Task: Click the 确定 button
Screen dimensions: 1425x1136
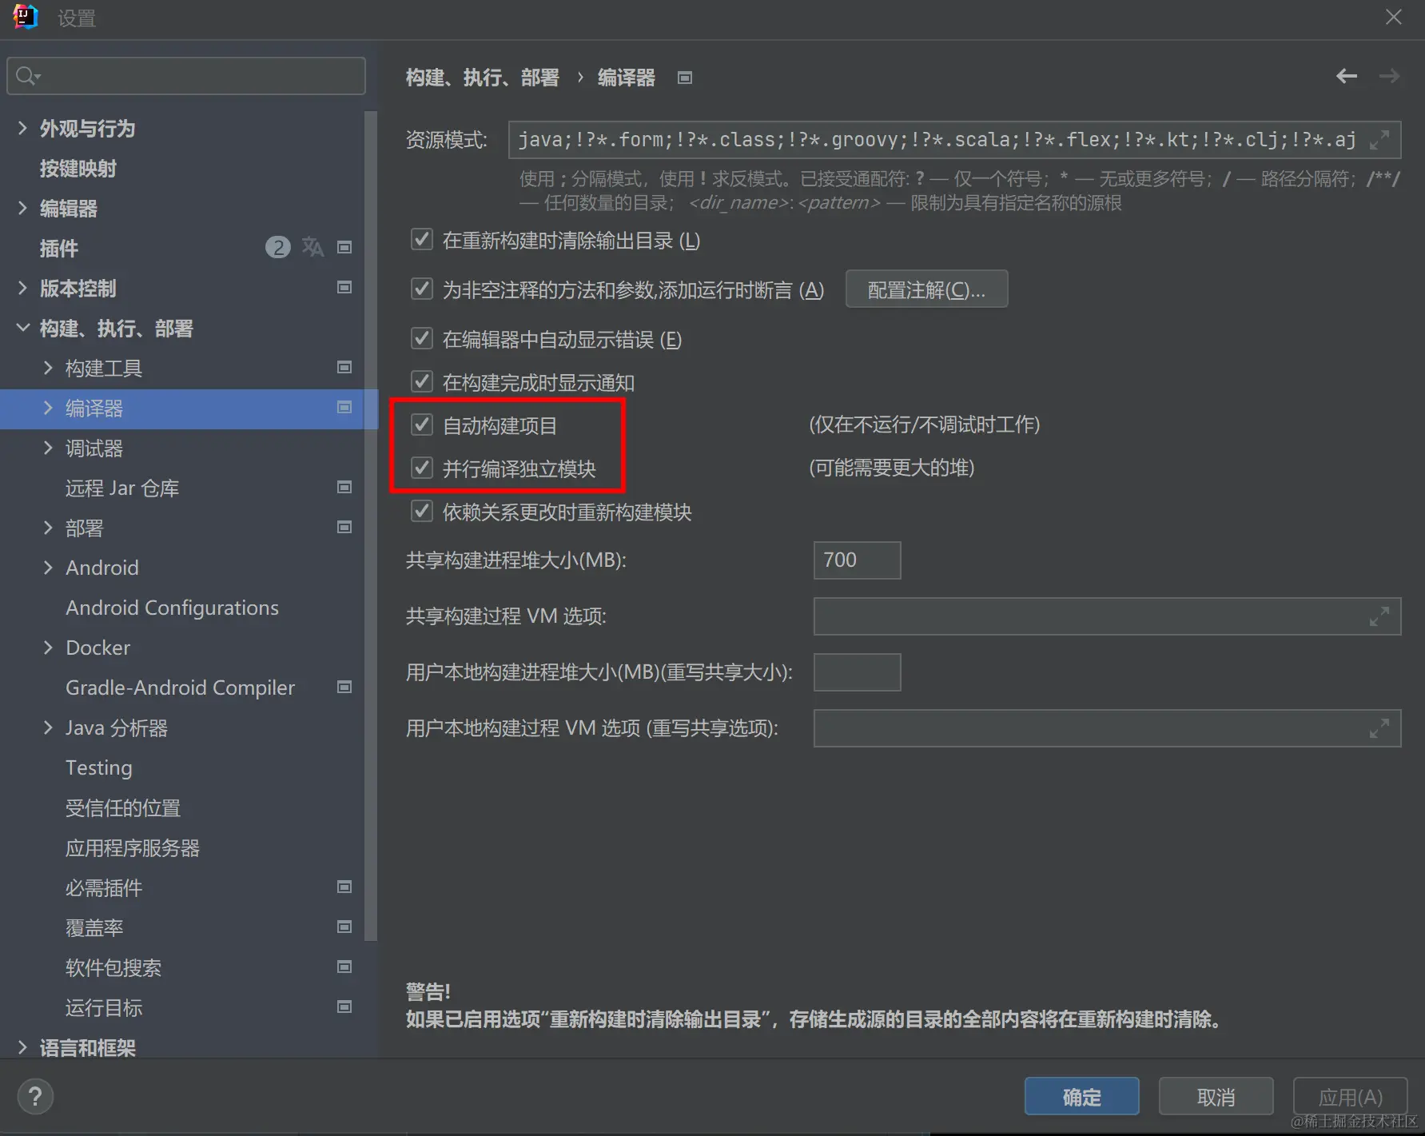Action: click(1081, 1096)
